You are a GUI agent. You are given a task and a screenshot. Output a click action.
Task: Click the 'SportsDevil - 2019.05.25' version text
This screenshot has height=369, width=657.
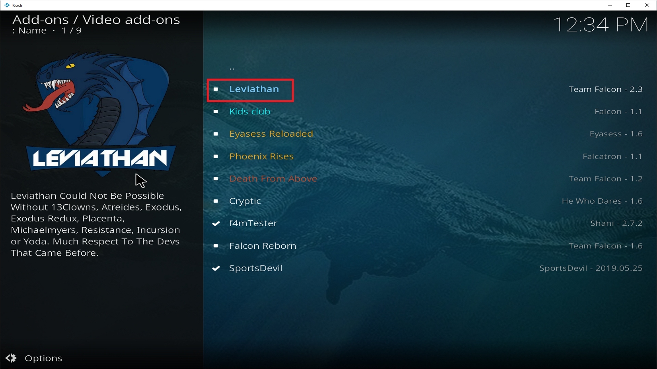(x=591, y=268)
